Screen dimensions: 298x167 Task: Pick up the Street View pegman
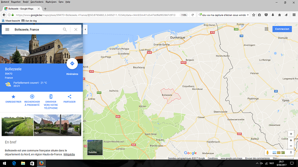(267, 153)
